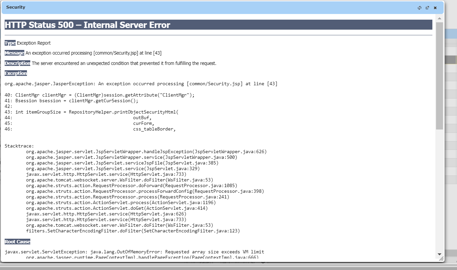The image size is (457, 270).
Task: Reload the Security dialog with the refresh icon
Action: (419, 8)
